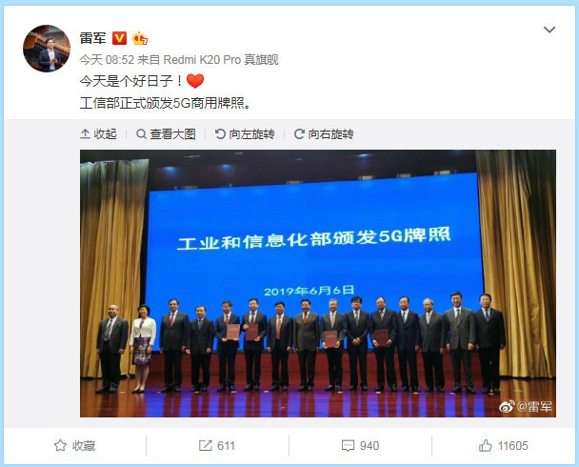The width and height of the screenshot is (579, 467).
Task: Click the counterclockwise rotate arrow icon
Action: [x=220, y=133]
